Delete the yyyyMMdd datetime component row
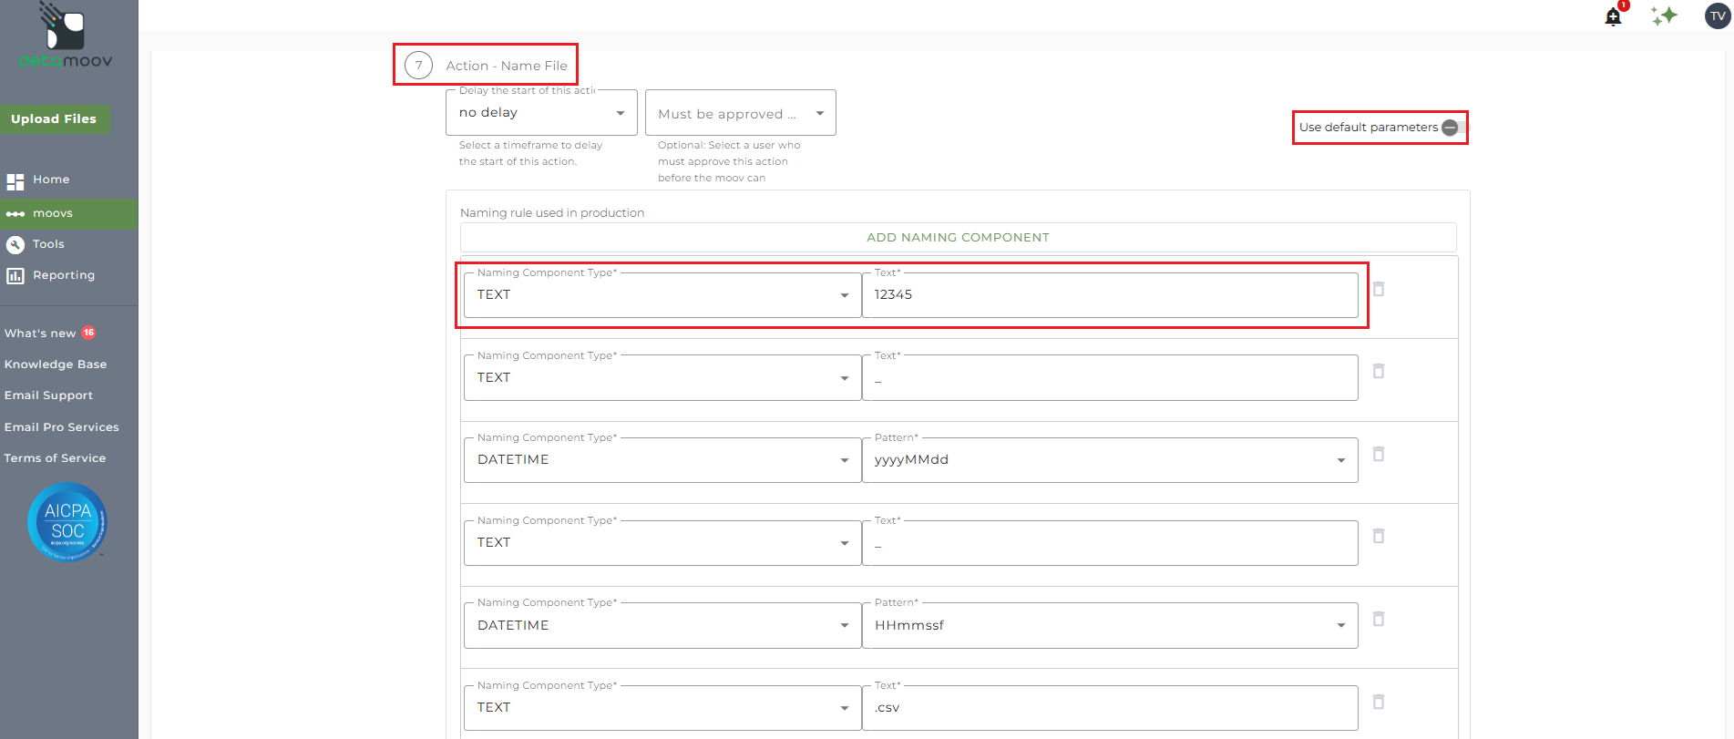 click(x=1379, y=454)
